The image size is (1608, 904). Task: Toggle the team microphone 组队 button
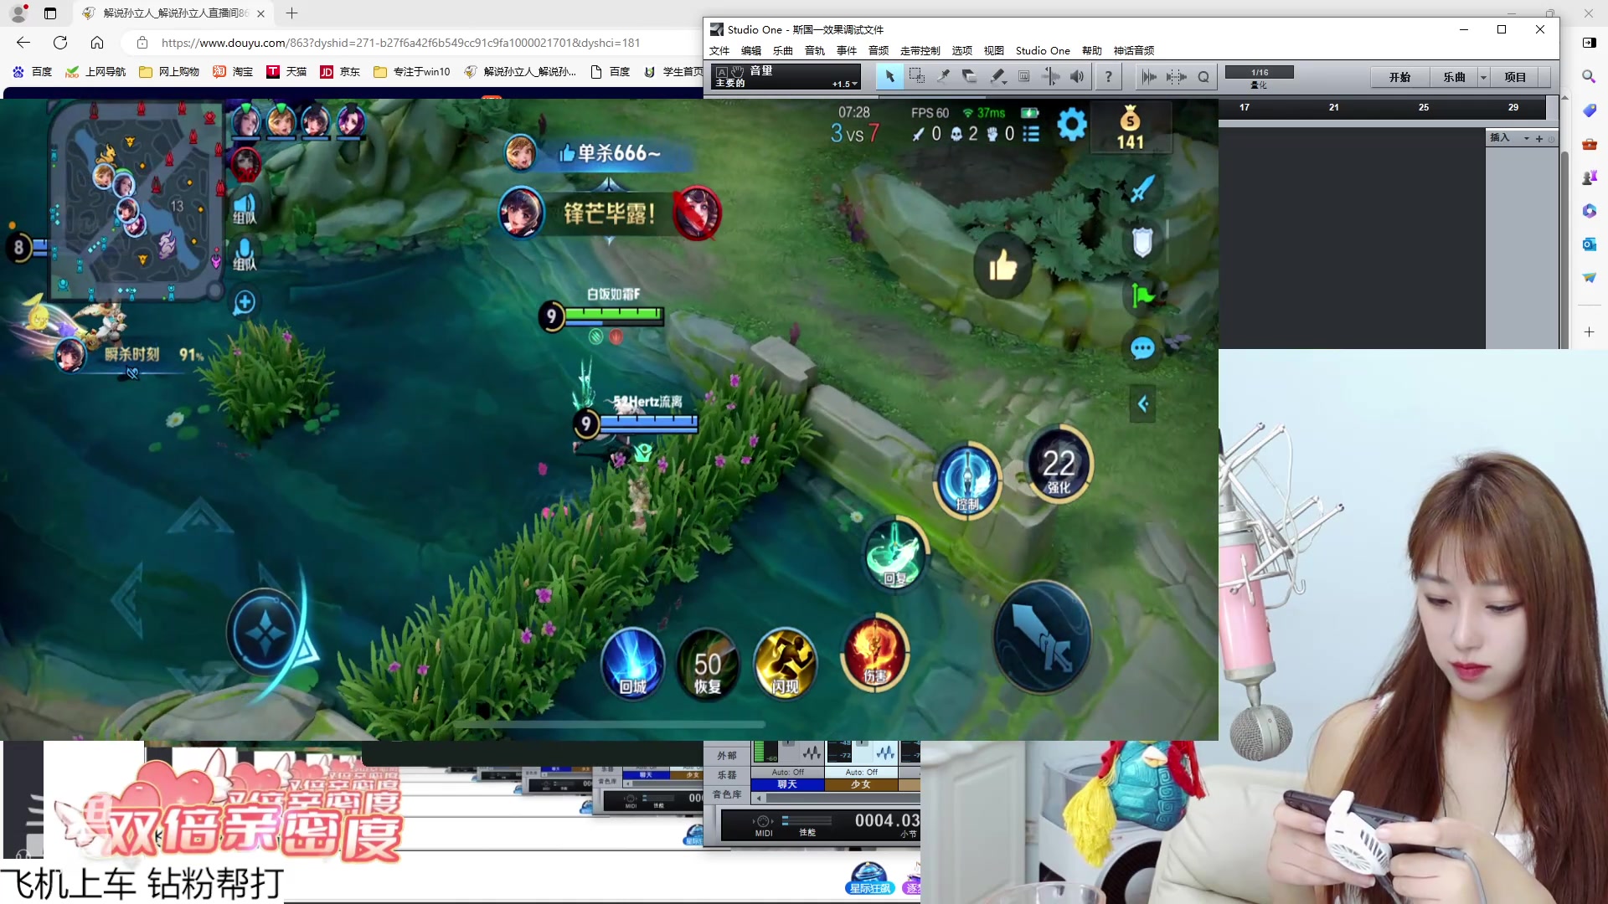[244, 254]
